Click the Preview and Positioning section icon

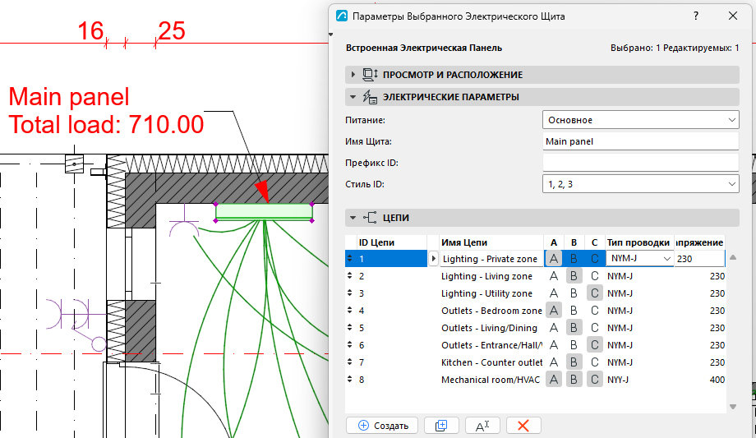(370, 75)
